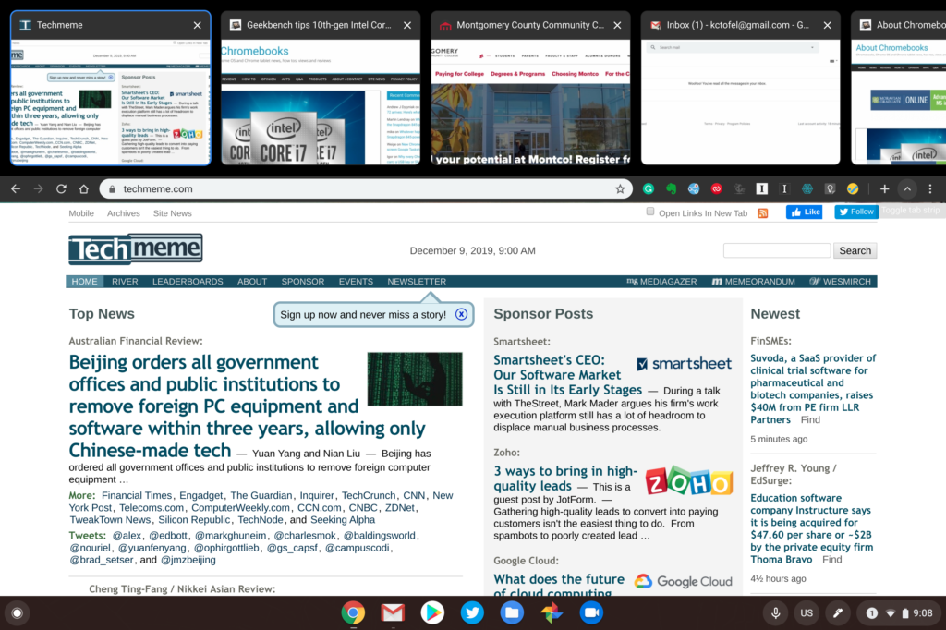This screenshot has width=946, height=630.
Task: Open the status tray showing 9:08
Action: [899, 613]
